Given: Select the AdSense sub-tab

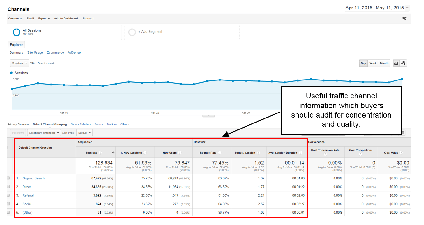Looking at the screenshot, I should 74,52.
